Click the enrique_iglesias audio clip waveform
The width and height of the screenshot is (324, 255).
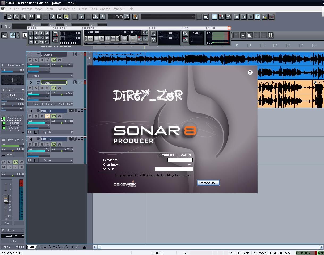pyautogui.click(x=208, y=59)
